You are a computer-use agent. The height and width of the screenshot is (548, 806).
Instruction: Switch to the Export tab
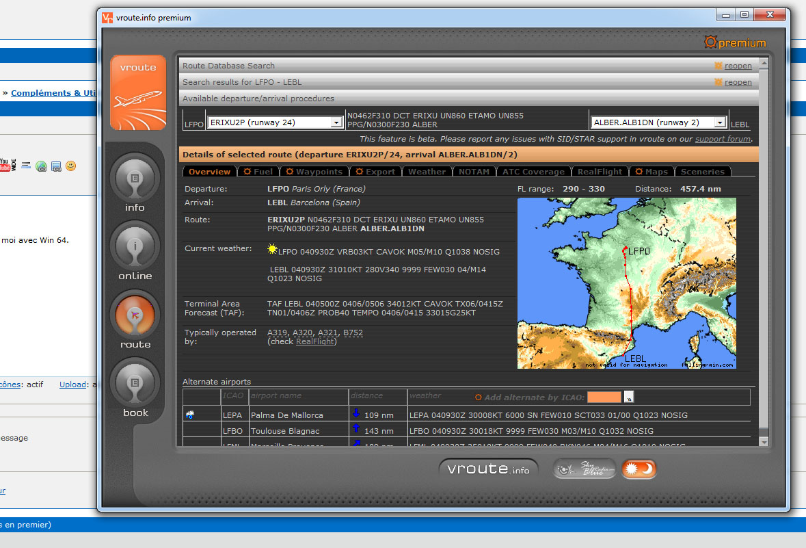click(375, 171)
